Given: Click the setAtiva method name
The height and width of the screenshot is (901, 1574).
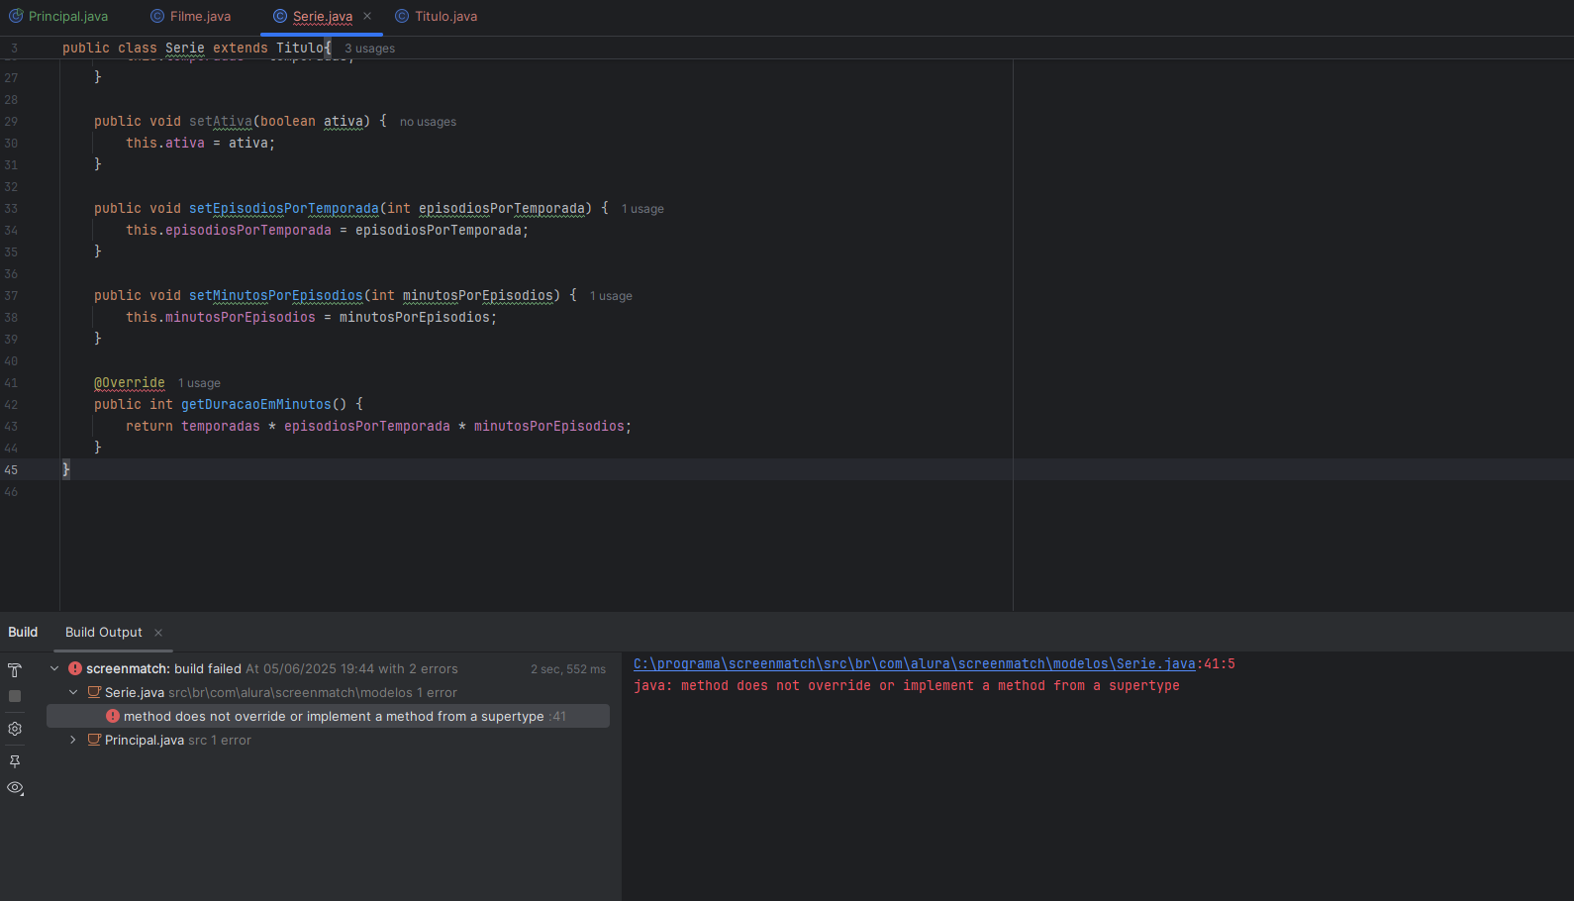Looking at the screenshot, I should tap(221, 121).
